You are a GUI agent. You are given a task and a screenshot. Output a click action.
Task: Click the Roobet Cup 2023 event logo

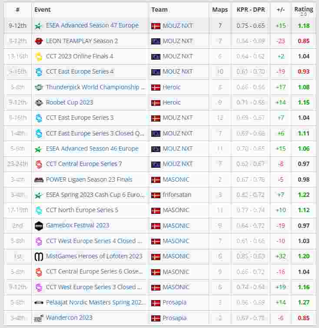click(39, 103)
